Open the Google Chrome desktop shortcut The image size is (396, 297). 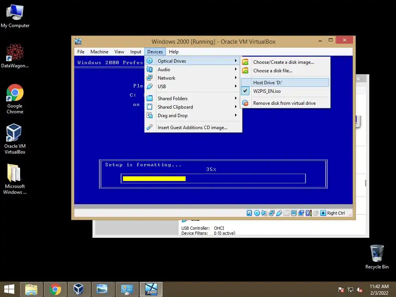coord(15,99)
